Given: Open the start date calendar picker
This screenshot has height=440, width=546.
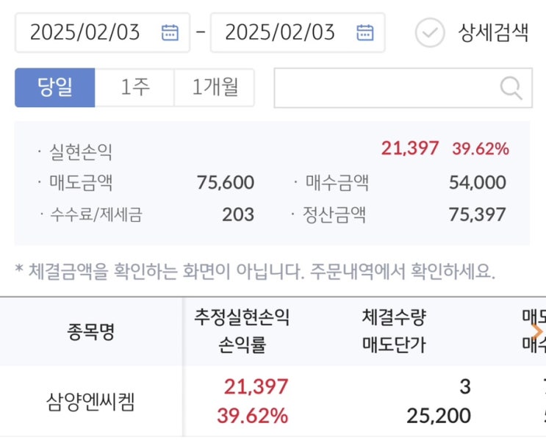Looking at the screenshot, I should tap(170, 32).
